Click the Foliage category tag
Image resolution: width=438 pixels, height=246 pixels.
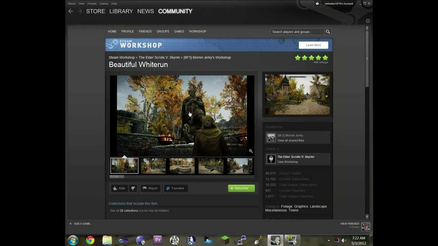pyautogui.click(x=287, y=206)
